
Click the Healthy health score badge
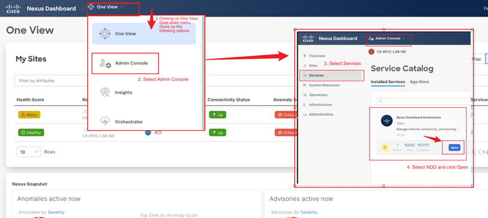tap(31, 133)
